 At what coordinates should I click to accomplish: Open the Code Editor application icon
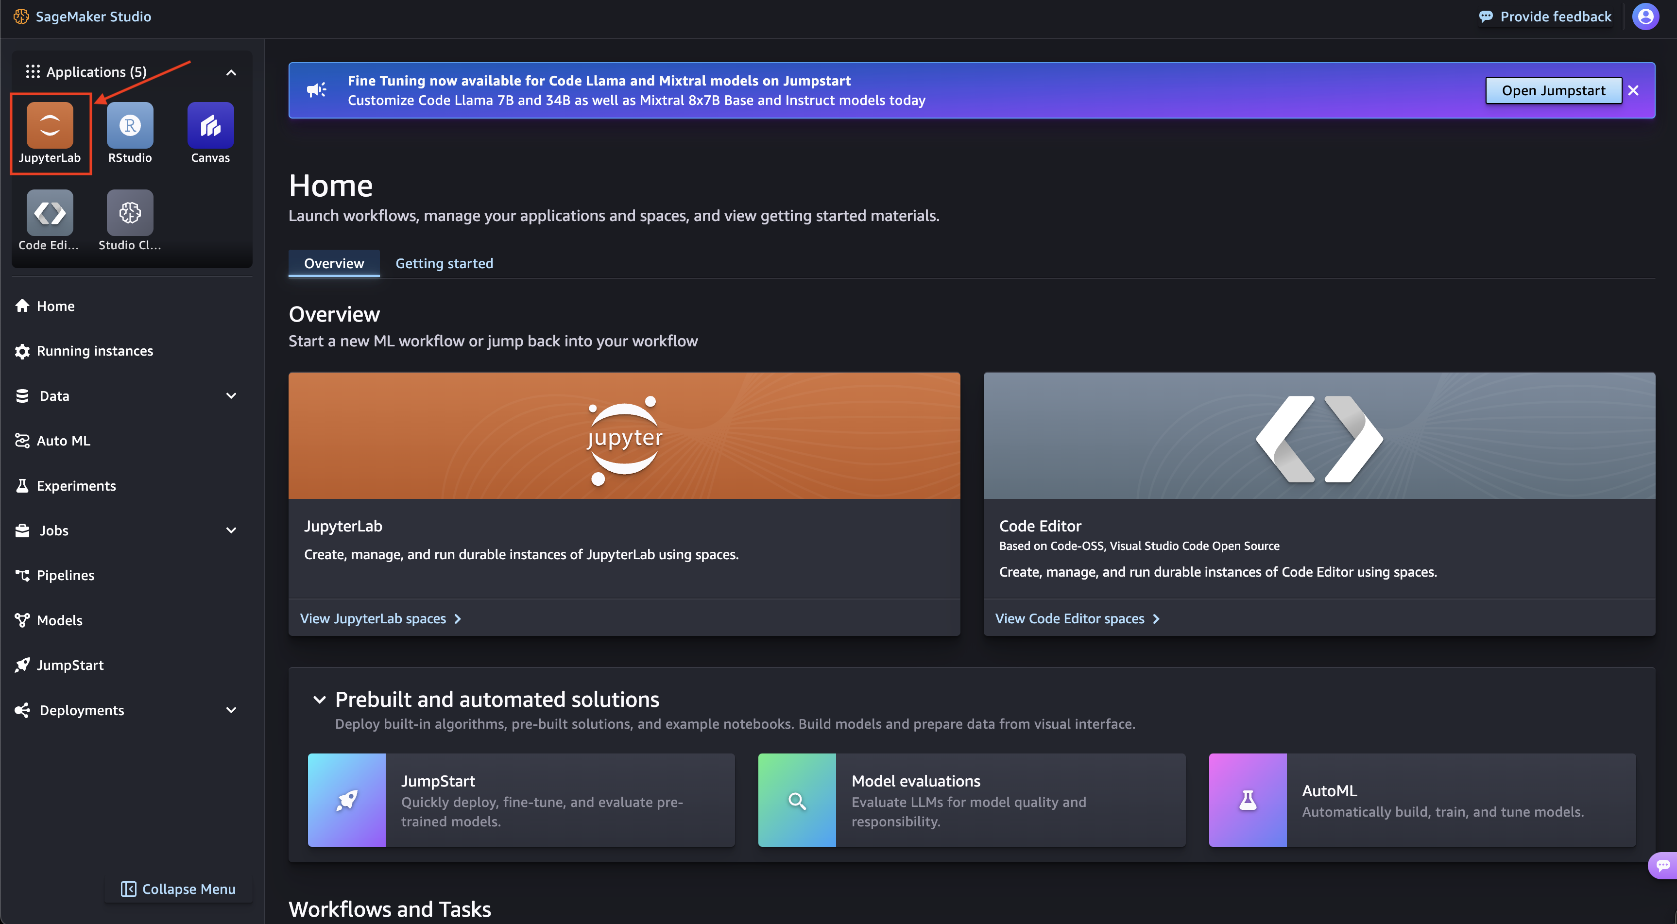50,212
